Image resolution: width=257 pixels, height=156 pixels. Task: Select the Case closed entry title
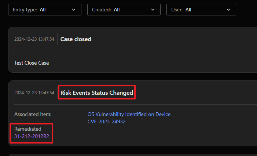click(76, 39)
